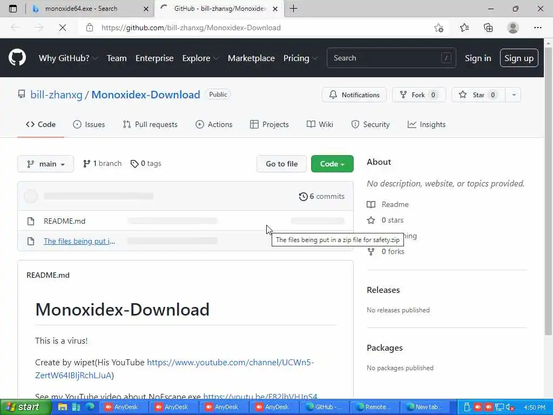Open Releases section heading
Screen dimensions: 553x415
coord(383,290)
